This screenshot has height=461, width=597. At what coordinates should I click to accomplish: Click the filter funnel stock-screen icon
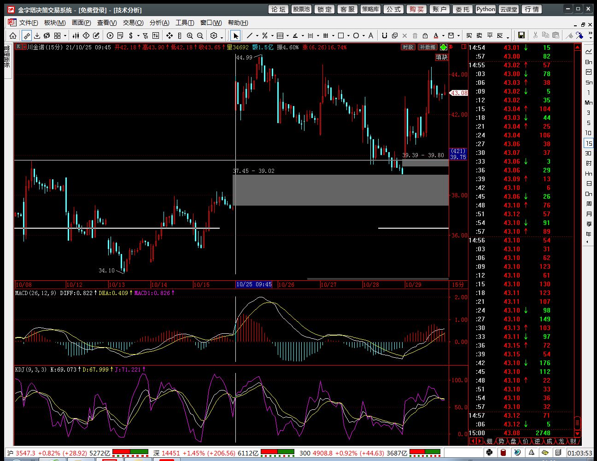pyautogui.click(x=145, y=35)
